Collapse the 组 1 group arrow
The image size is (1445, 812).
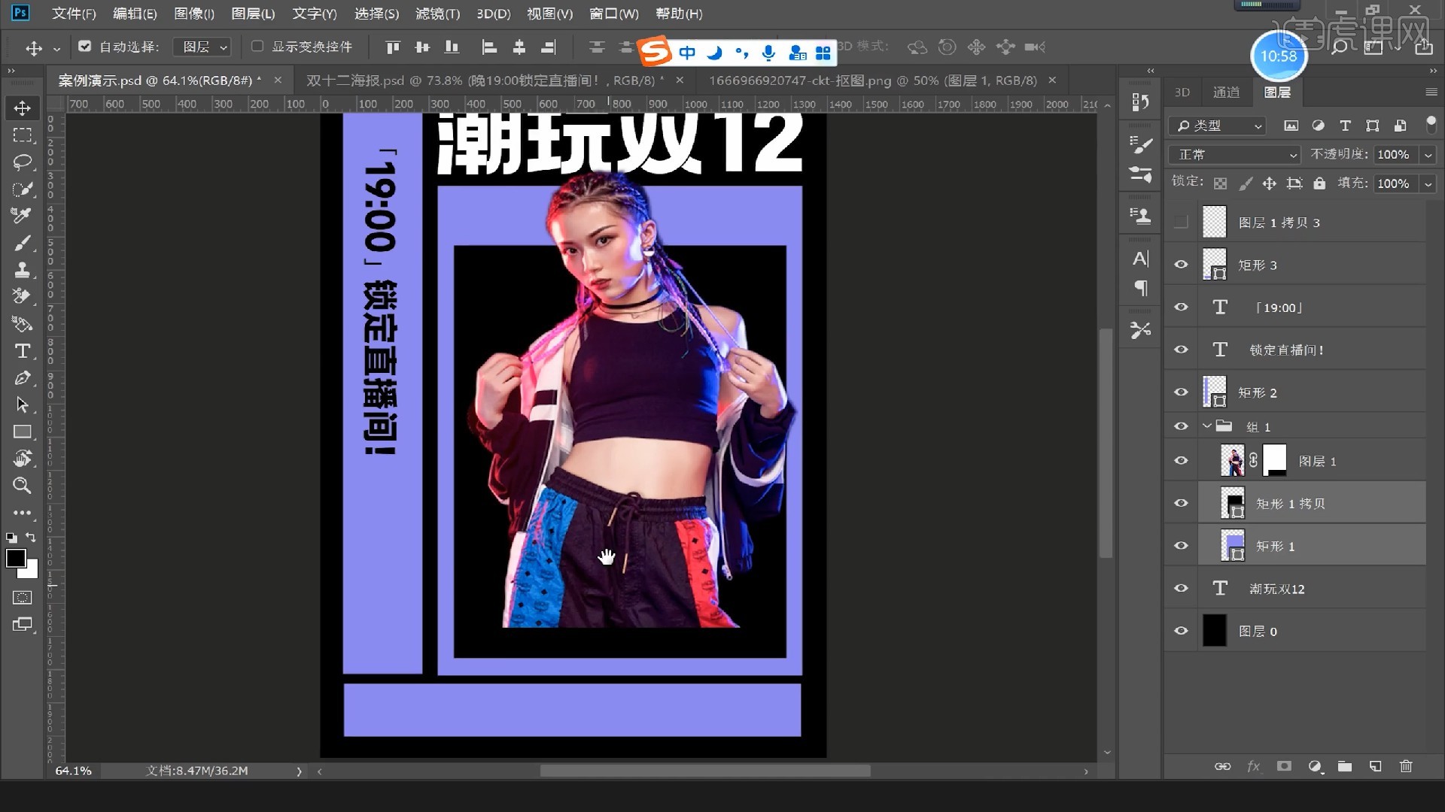[x=1207, y=426]
